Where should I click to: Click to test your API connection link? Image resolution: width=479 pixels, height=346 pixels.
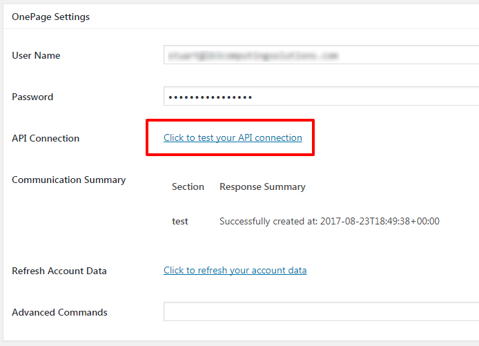233,138
